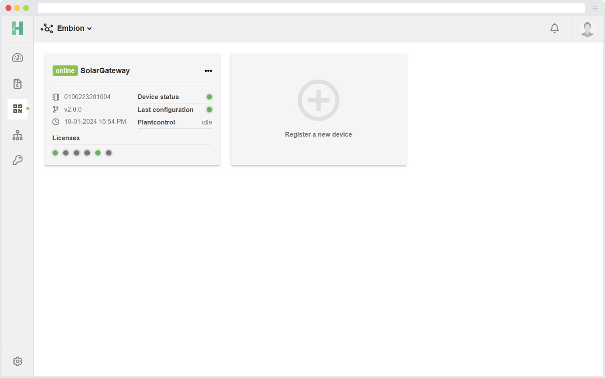Open the browser hamburger menu
605x378 pixels.
[595, 8]
